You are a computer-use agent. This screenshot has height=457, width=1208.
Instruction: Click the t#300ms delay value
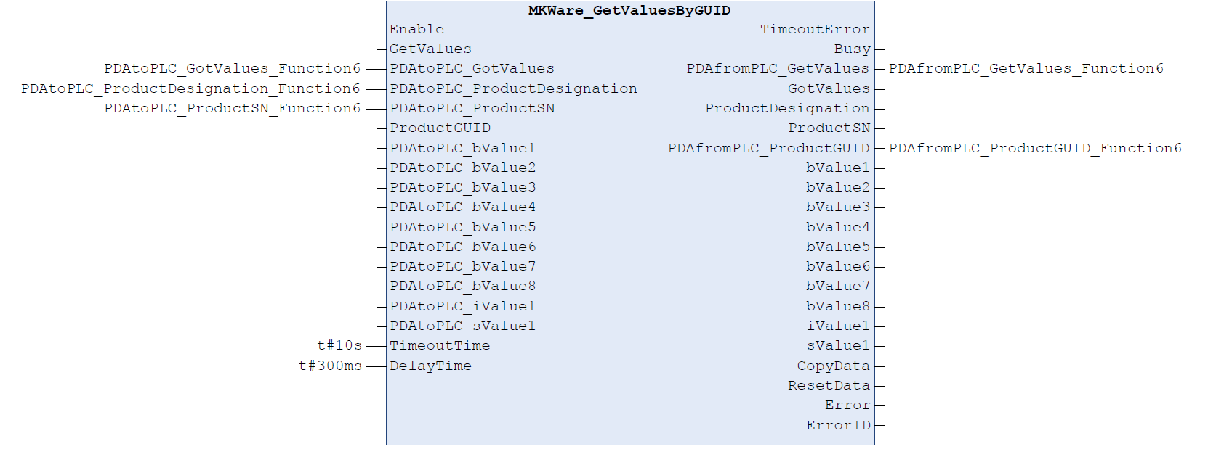click(330, 366)
